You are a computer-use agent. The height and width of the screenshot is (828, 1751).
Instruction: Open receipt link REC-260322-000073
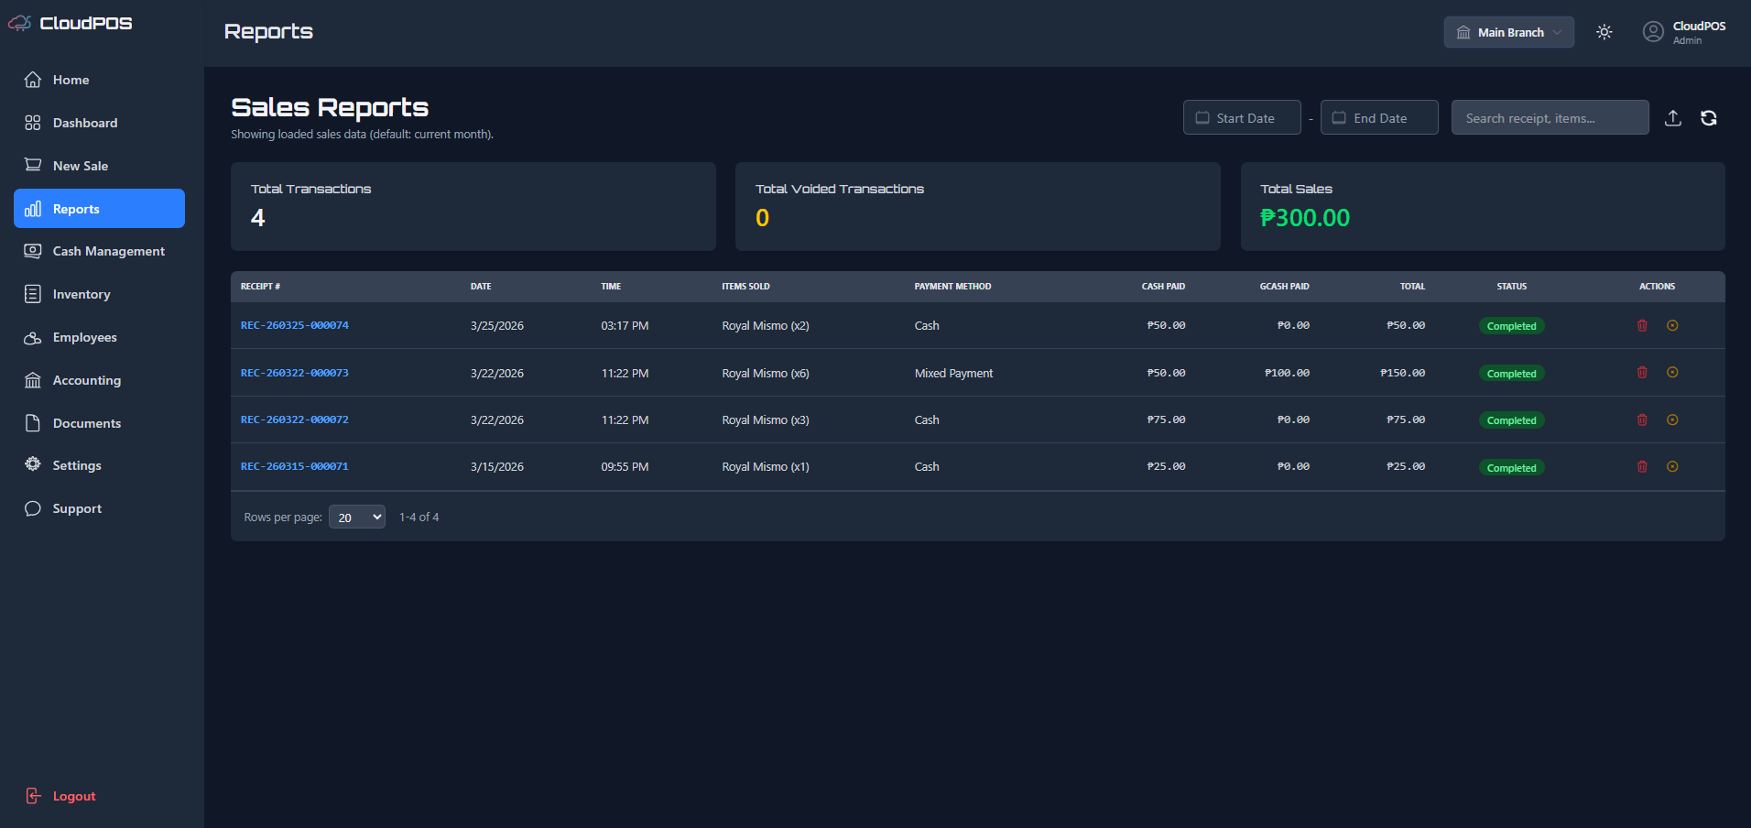click(295, 373)
